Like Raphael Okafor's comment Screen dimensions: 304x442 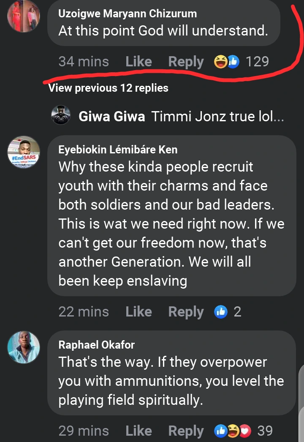click(x=138, y=431)
